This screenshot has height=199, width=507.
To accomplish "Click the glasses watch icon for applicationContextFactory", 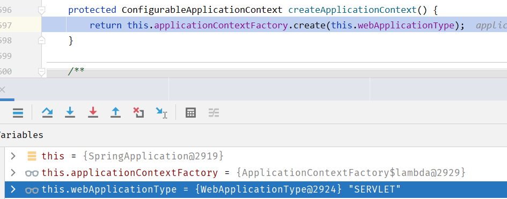I will [32, 173].
